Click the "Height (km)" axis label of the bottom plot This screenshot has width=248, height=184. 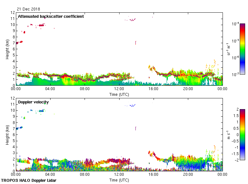(x=7, y=135)
